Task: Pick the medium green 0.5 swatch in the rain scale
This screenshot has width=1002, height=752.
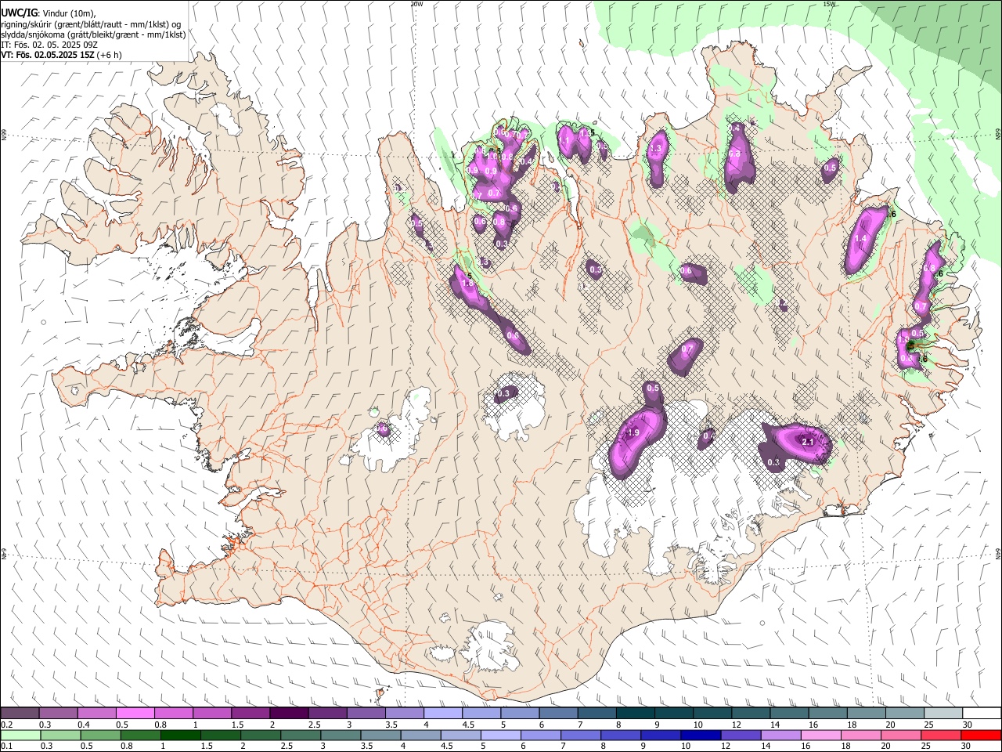Action: (100, 736)
